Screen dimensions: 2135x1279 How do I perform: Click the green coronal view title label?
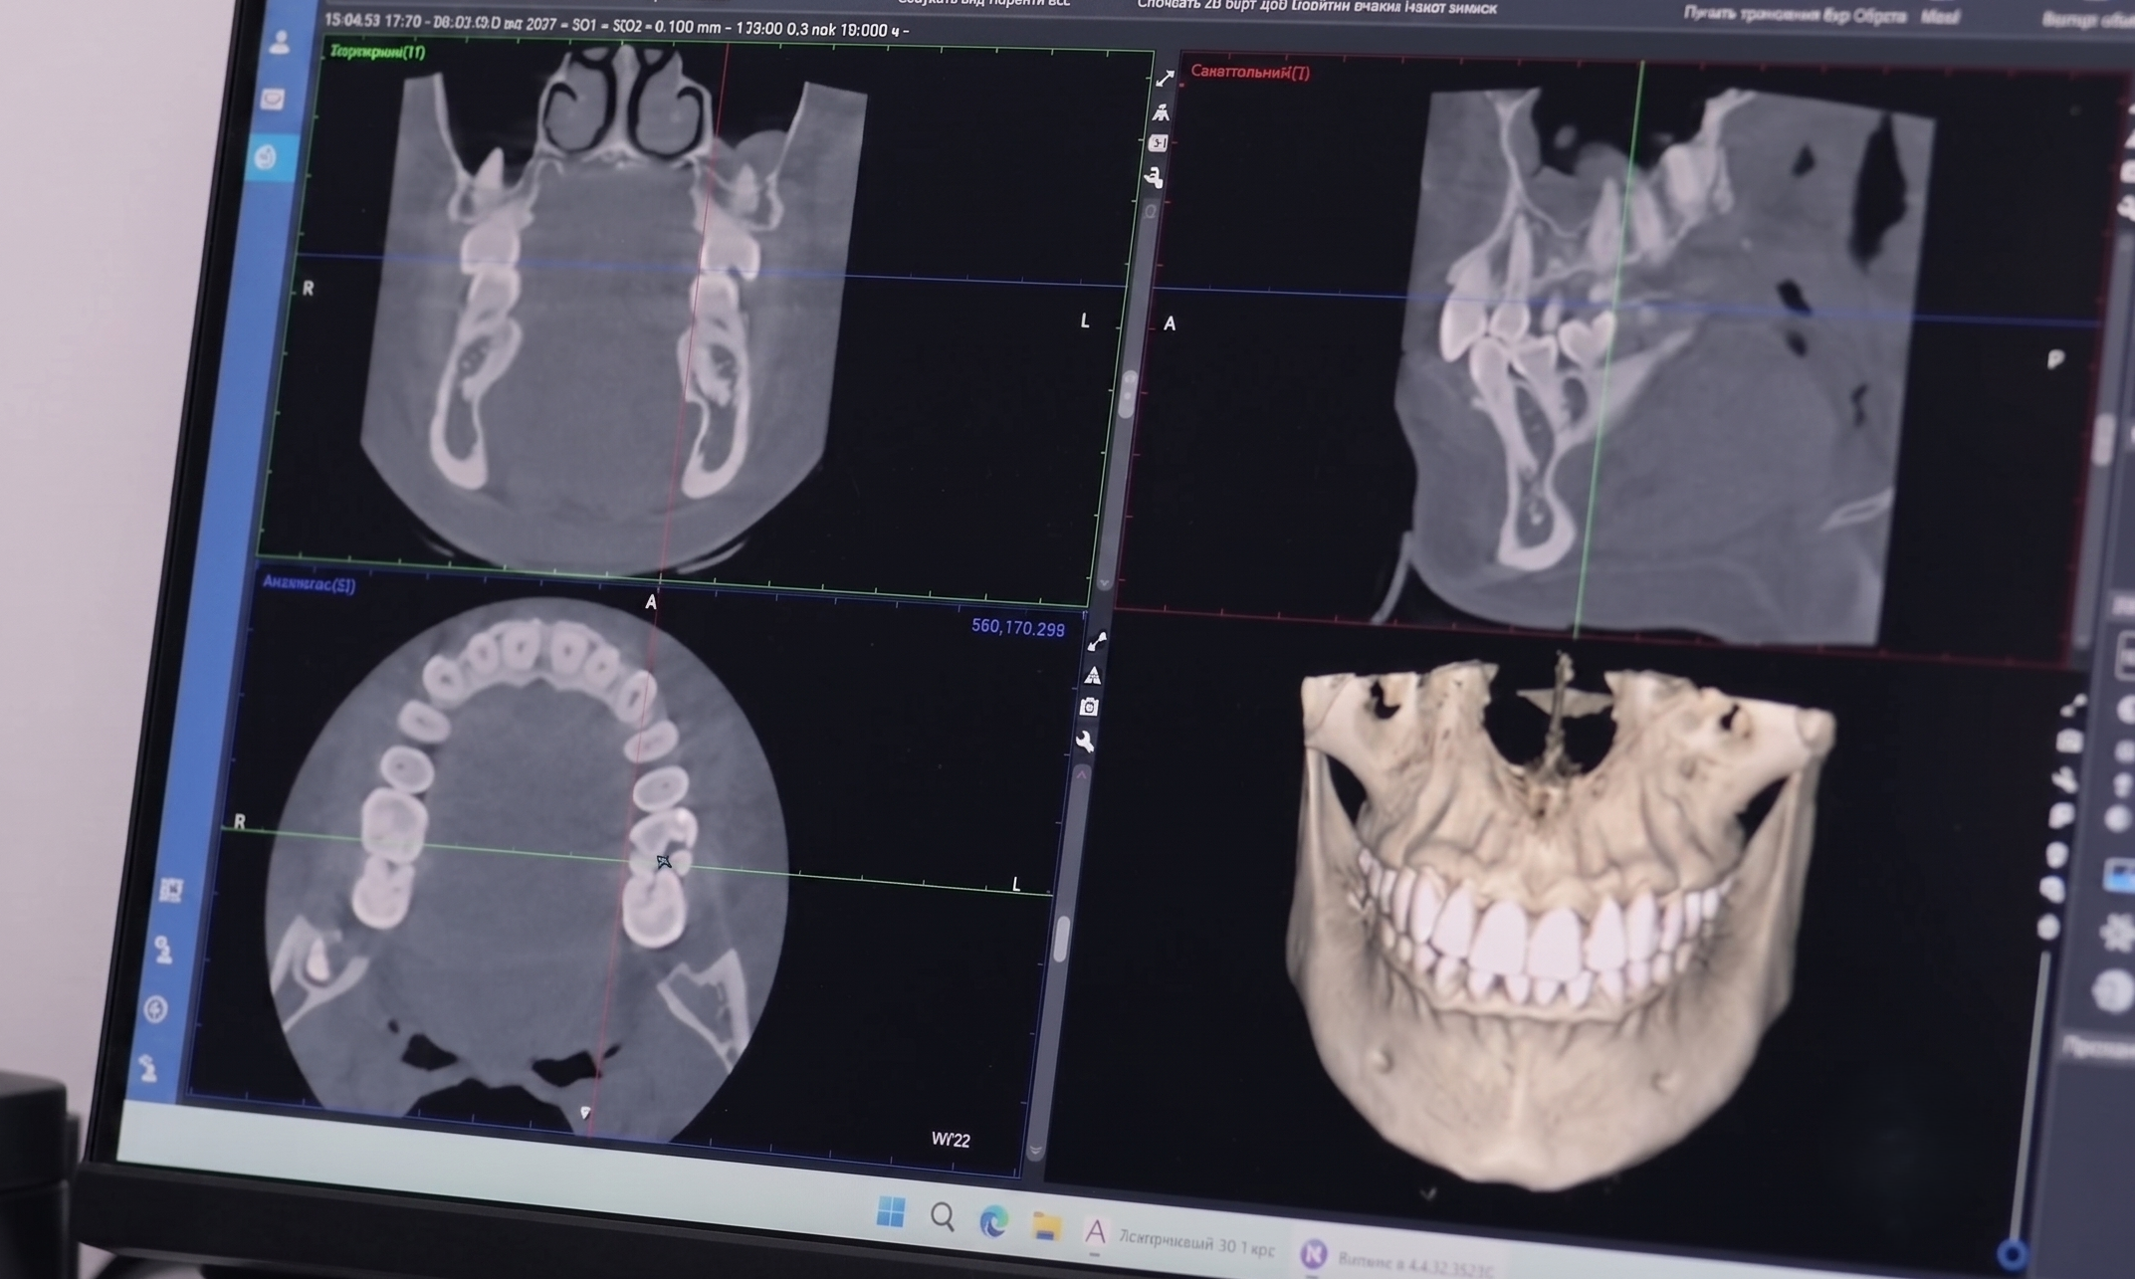click(x=377, y=52)
